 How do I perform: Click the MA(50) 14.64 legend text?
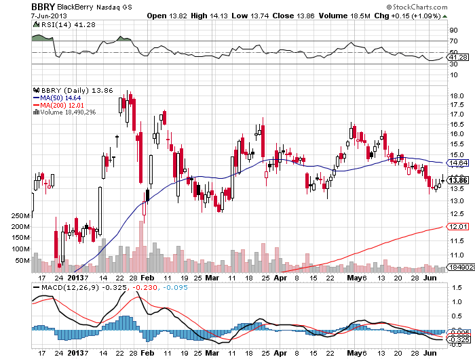60,98
